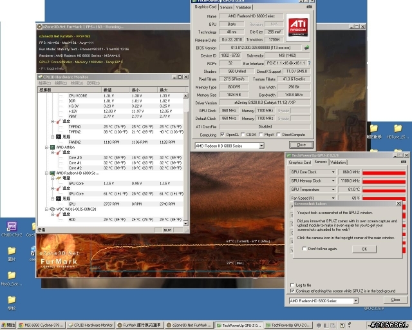Toggle the PhysX checkbox in GPU-Z
This screenshot has height=330, width=412.
(x=261, y=135)
